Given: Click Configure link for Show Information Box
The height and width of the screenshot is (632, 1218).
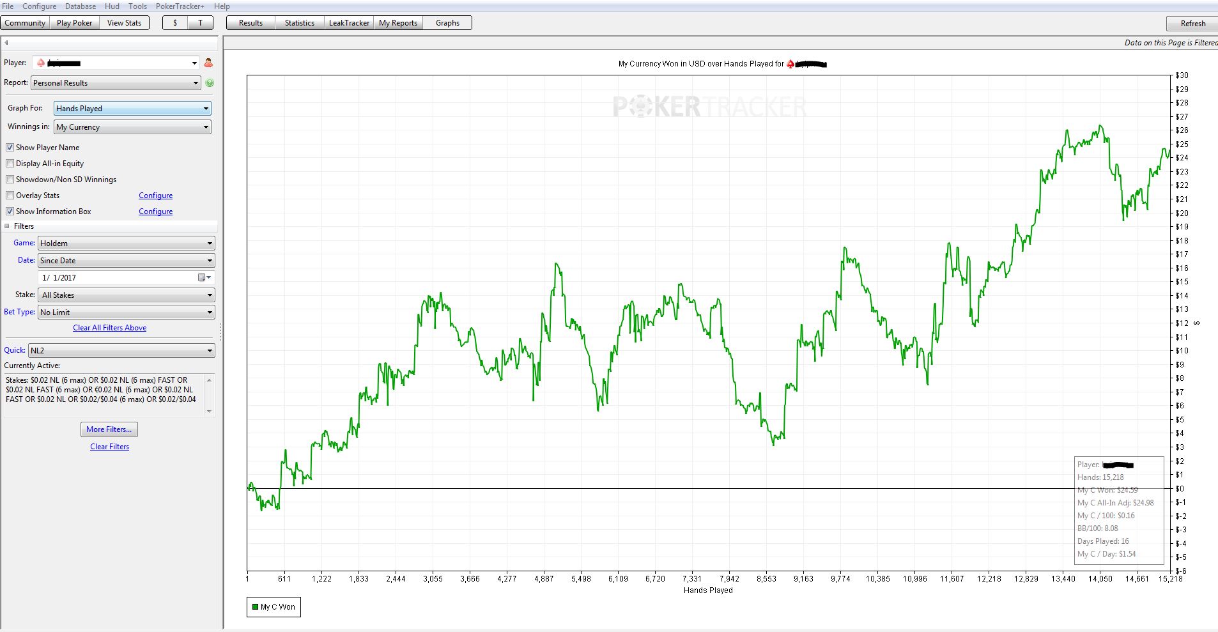Looking at the screenshot, I should click(155, 212).
